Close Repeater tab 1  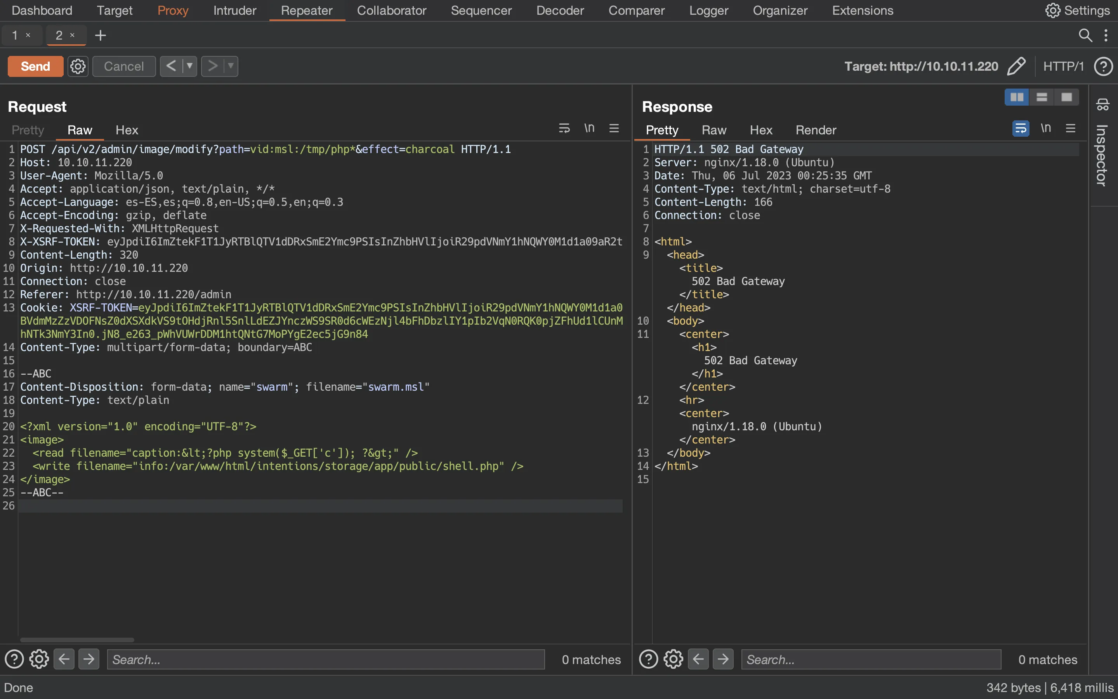click(x=28, y=35)
